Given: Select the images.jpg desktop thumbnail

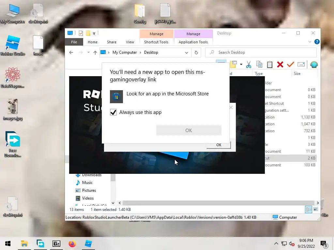Looking at the screenshot, I should coord(13,110).
